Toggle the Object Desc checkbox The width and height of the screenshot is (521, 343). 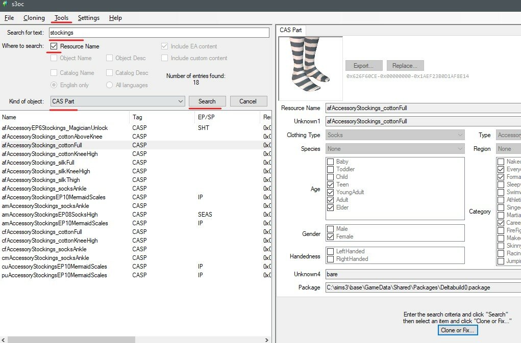point(109,58)
